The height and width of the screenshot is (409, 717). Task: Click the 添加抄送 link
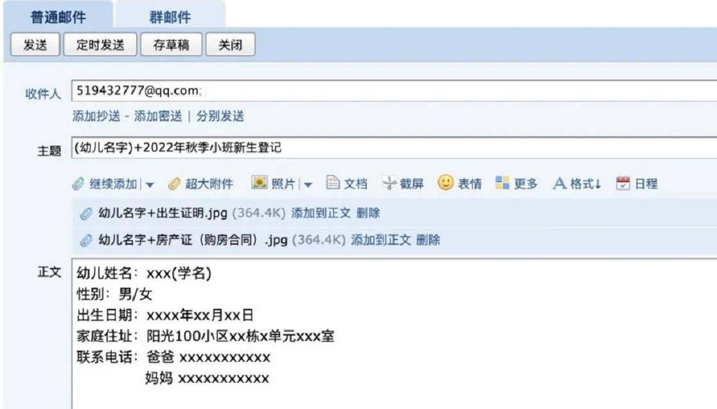[96, 116]
